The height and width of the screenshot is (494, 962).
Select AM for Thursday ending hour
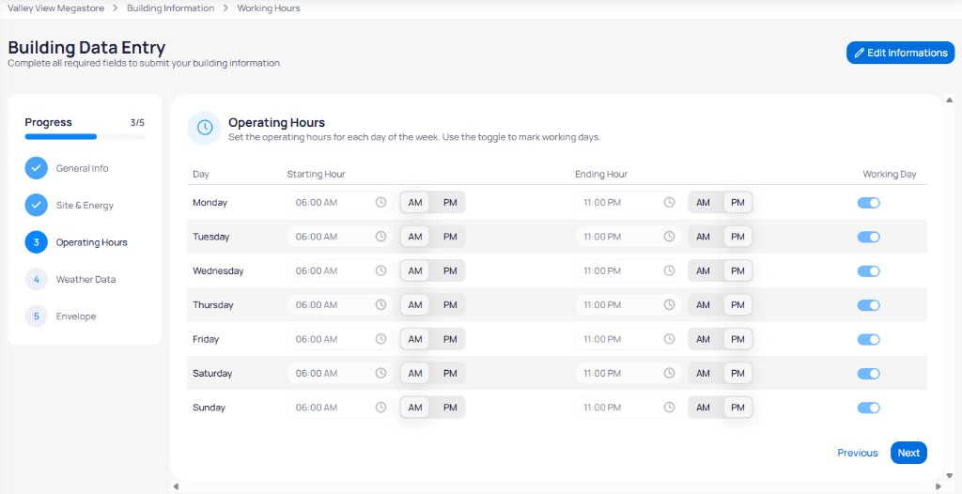pos(703,305)
